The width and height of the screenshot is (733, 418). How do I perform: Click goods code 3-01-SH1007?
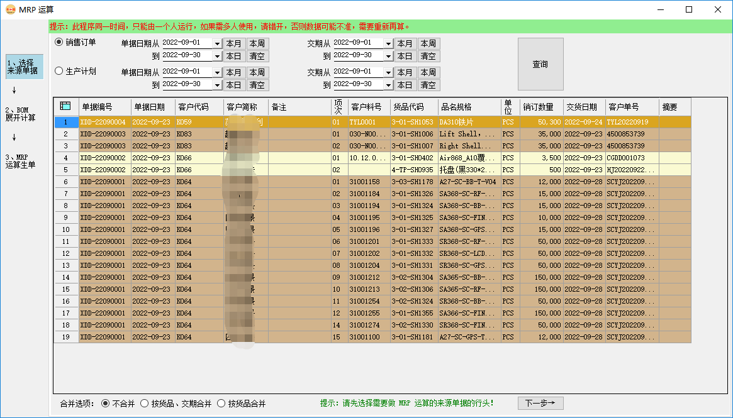click(x=414, y=146)
